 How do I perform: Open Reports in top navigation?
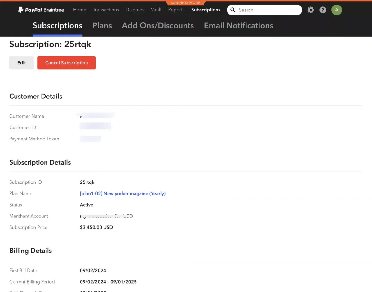tap(176, 10)
